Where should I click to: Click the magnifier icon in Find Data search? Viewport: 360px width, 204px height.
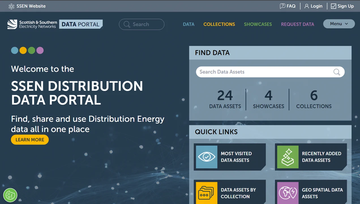[337, 72]
